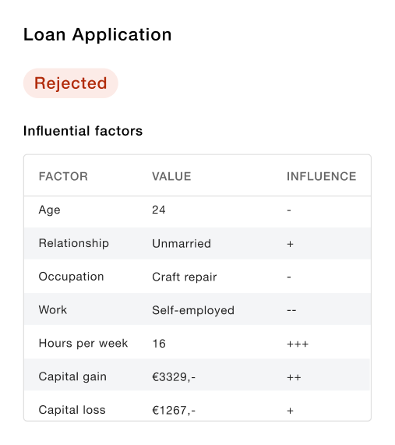Select the €3329,- capital gain value
Image resolution: width=395 pixels, height=445 pixels.
(x=174, y=377)
